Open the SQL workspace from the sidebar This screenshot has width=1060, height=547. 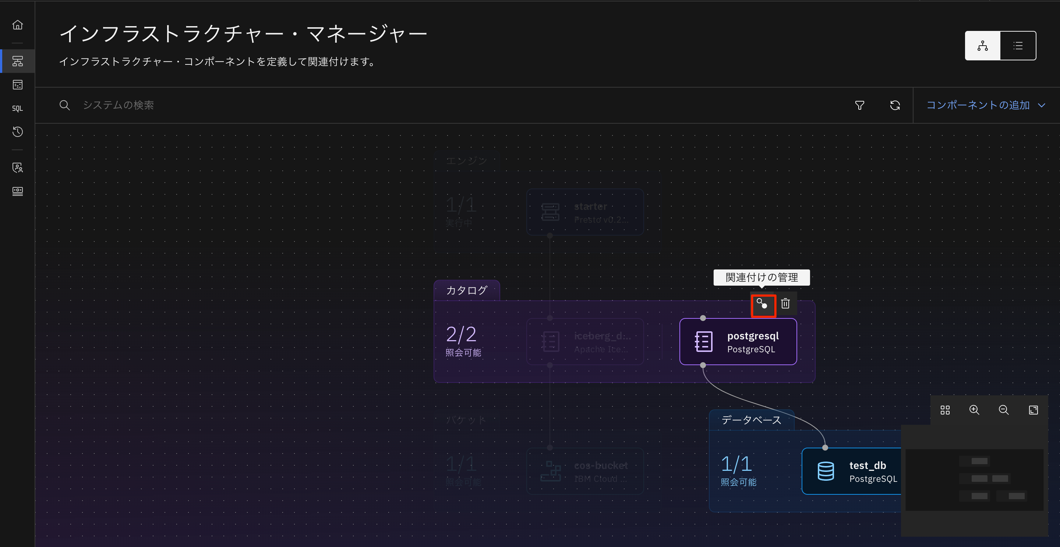[18, 108]
